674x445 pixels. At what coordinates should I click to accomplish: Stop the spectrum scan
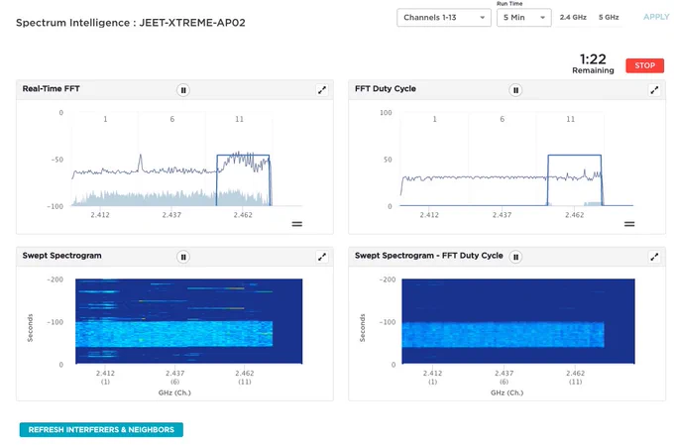pos(645,65)
